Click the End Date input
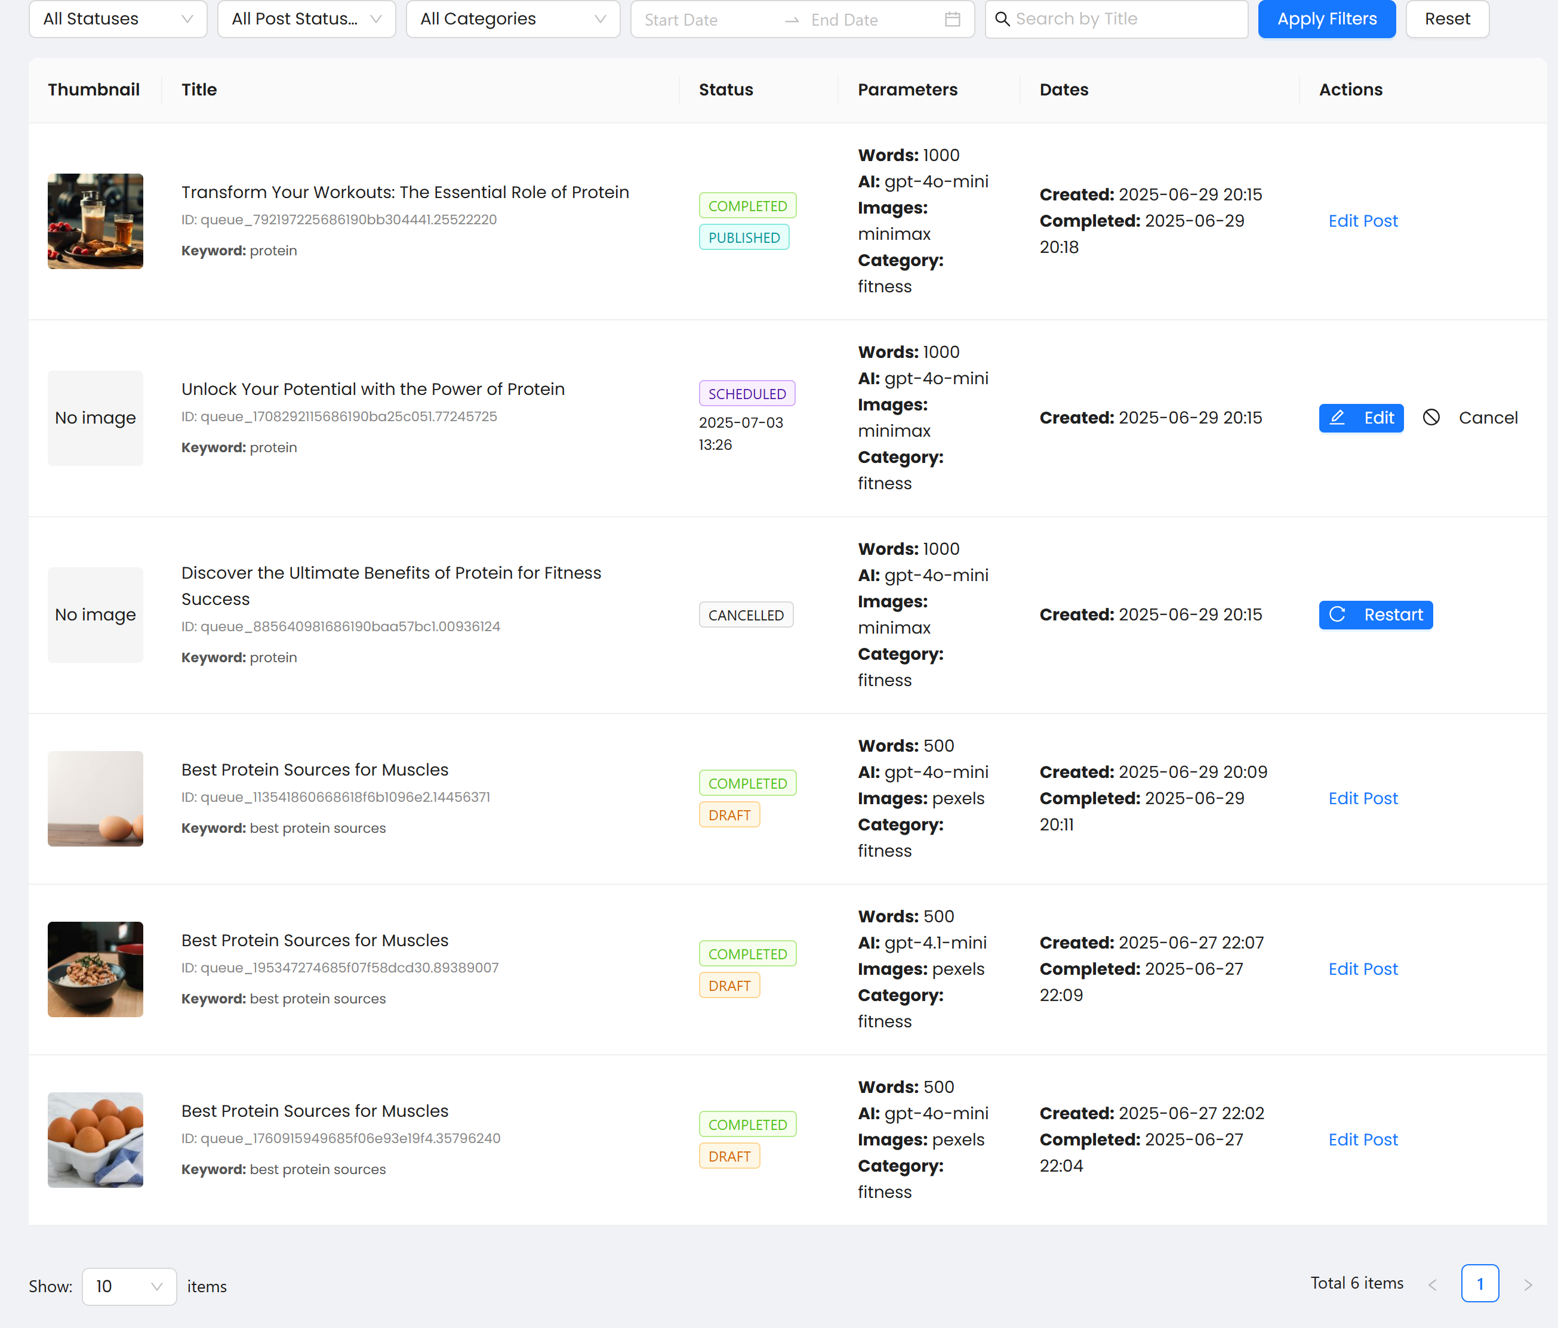 pos(865,20)
